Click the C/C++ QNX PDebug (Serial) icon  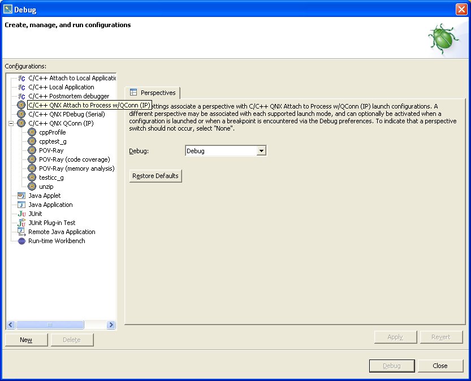(x=21, y=114)
